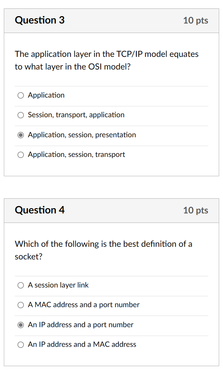Click 'A session layer link' answer text
Screen dimensions: 223x370
[x=58, y=285]
